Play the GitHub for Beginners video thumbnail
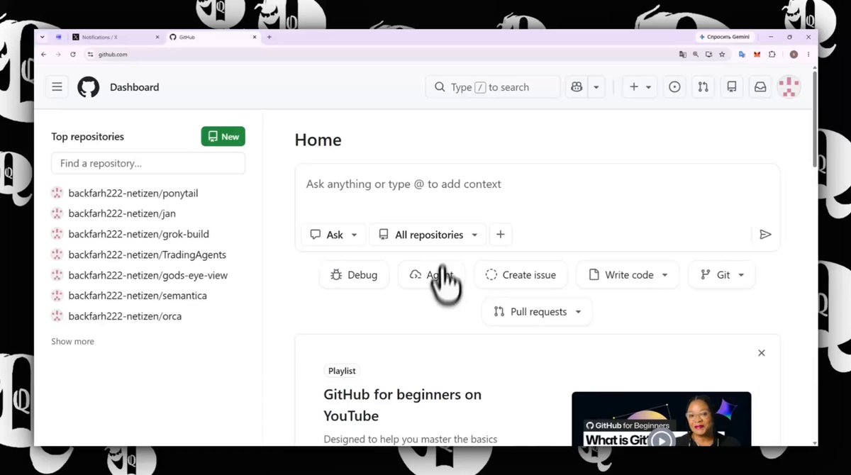The image size is (851, 475). coord(661,440)
